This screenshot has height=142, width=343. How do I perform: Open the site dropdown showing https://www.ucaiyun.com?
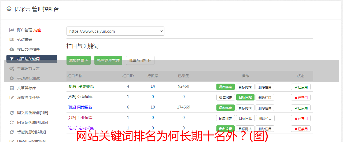coord(115,31)
